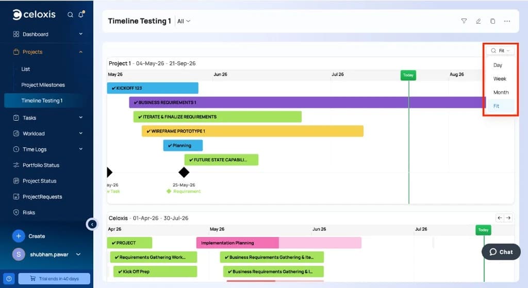Viewport: 528px width, 288px height.
Task: Click the Create button
Action: tap(29, 236)
